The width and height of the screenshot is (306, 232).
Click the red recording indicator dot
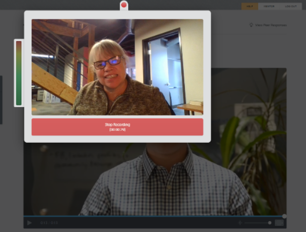point(124,5)
